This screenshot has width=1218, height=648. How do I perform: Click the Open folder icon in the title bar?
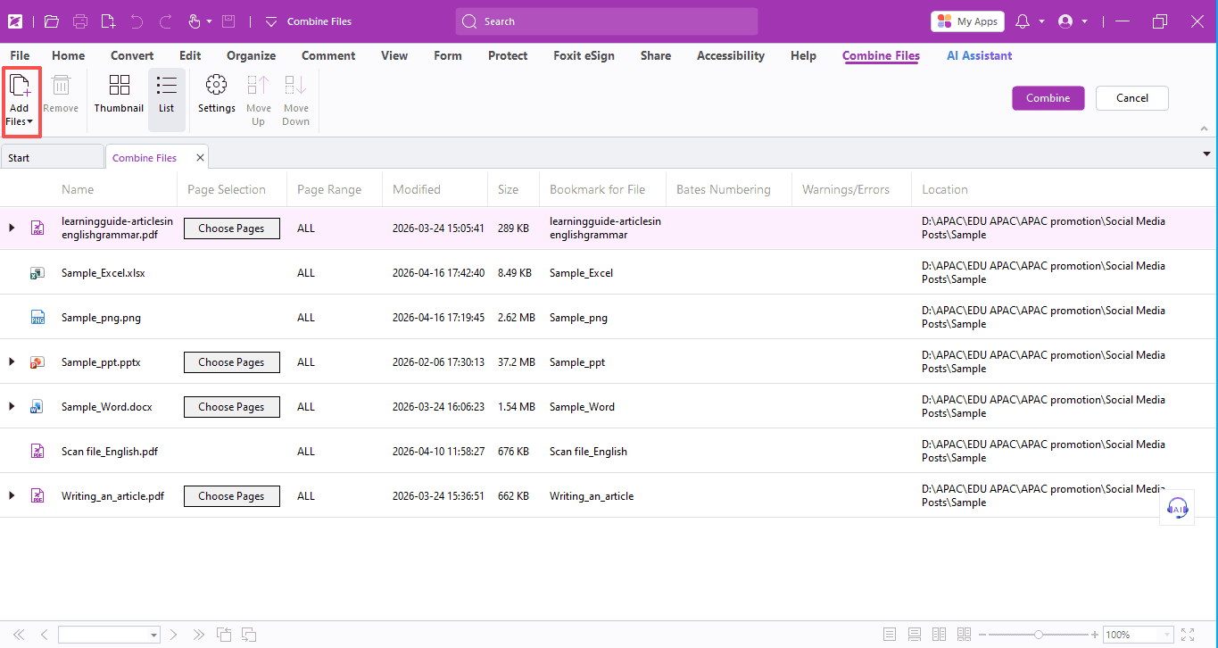51,21
